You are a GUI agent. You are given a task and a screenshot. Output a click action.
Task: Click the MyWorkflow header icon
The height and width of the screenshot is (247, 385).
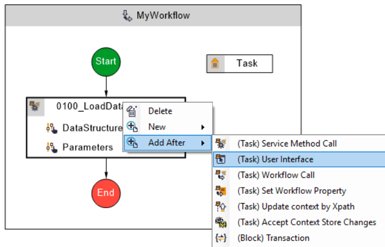click(x=128, y=15)
